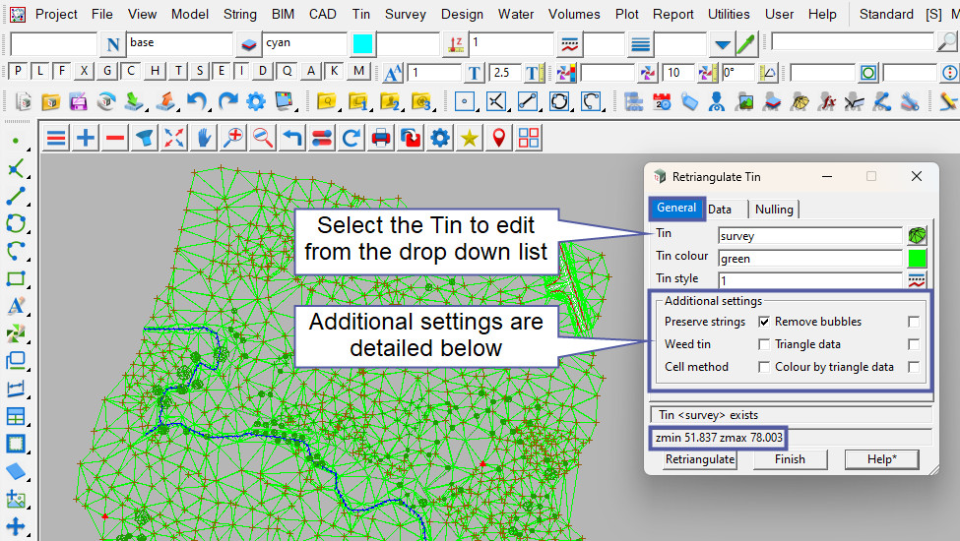Switch to the Nulling tab
Screen dimensions: 960x541
coord(774,210)
